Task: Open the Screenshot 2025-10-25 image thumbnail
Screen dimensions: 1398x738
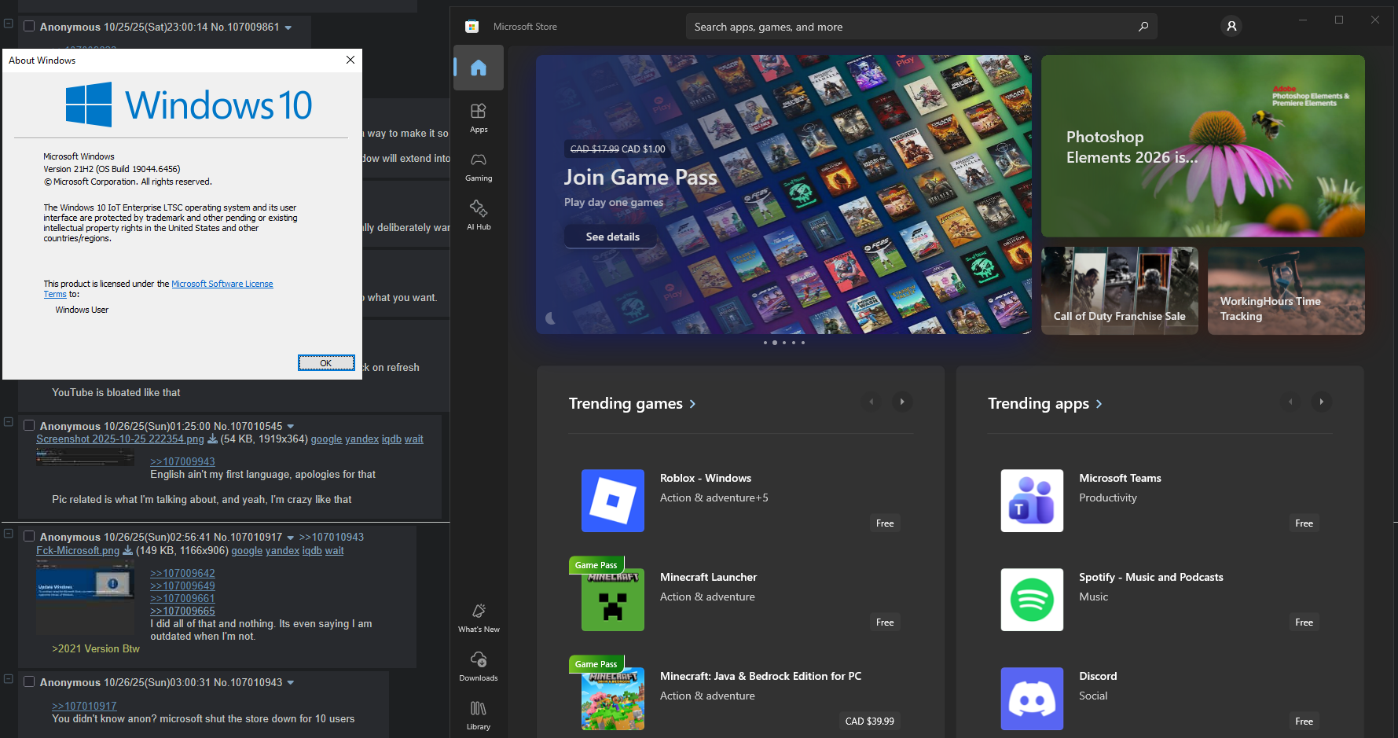Action: click(x=85, y=457)
